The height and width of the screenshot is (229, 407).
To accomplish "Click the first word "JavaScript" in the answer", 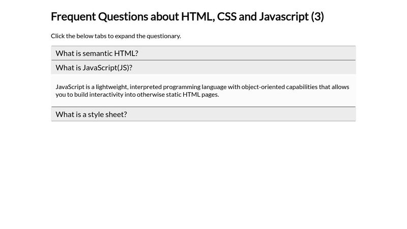I will 70,87.
